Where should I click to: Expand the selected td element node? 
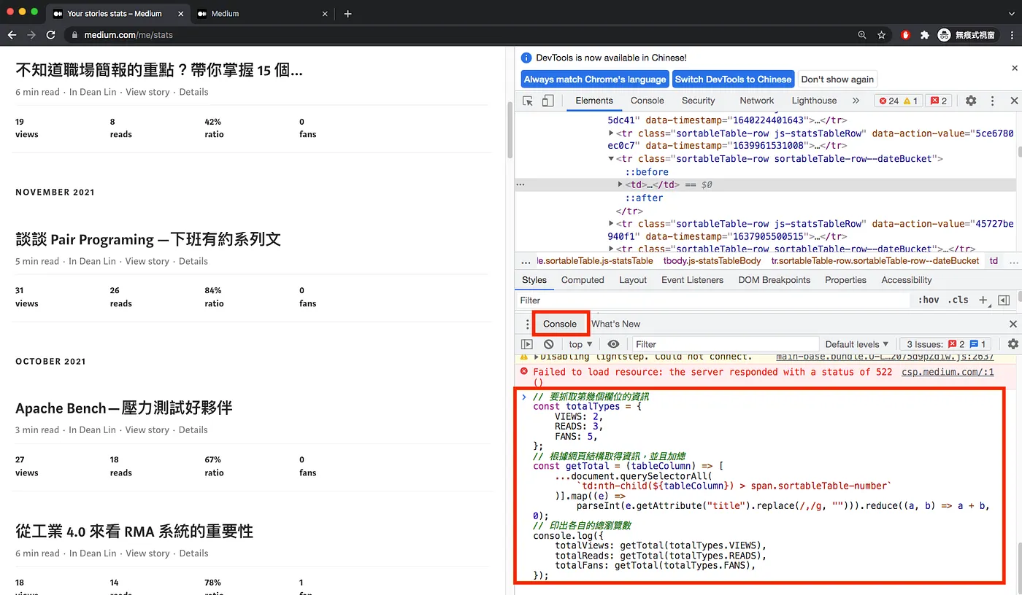click(x=620, y=185)
